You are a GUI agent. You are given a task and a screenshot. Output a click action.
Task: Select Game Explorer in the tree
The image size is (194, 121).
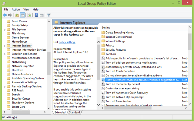pos(20,37)
